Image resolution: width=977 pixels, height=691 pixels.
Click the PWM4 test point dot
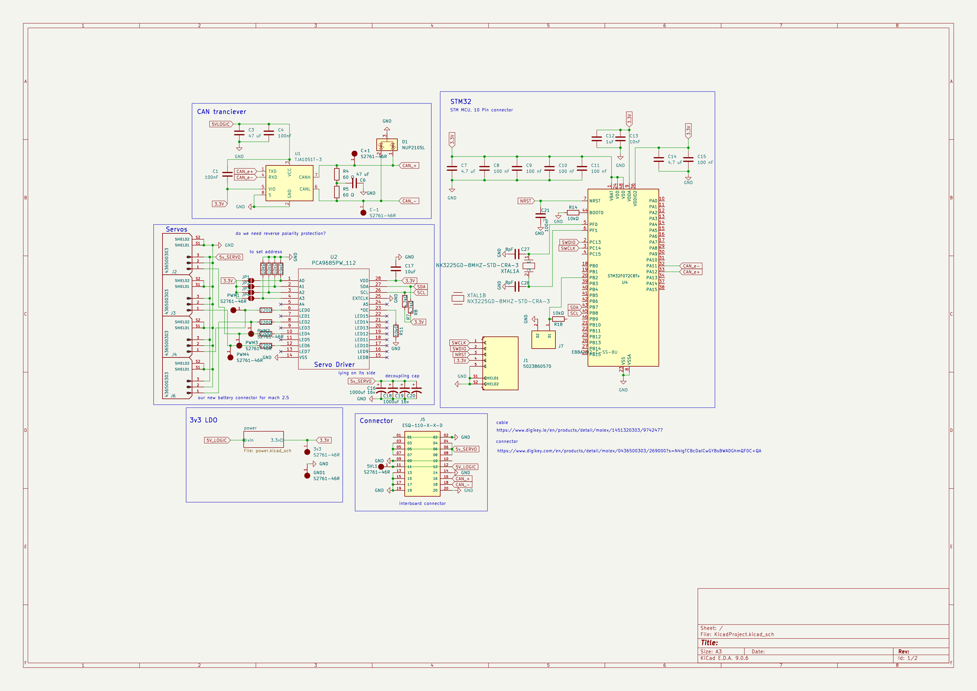tap(231, 357)
